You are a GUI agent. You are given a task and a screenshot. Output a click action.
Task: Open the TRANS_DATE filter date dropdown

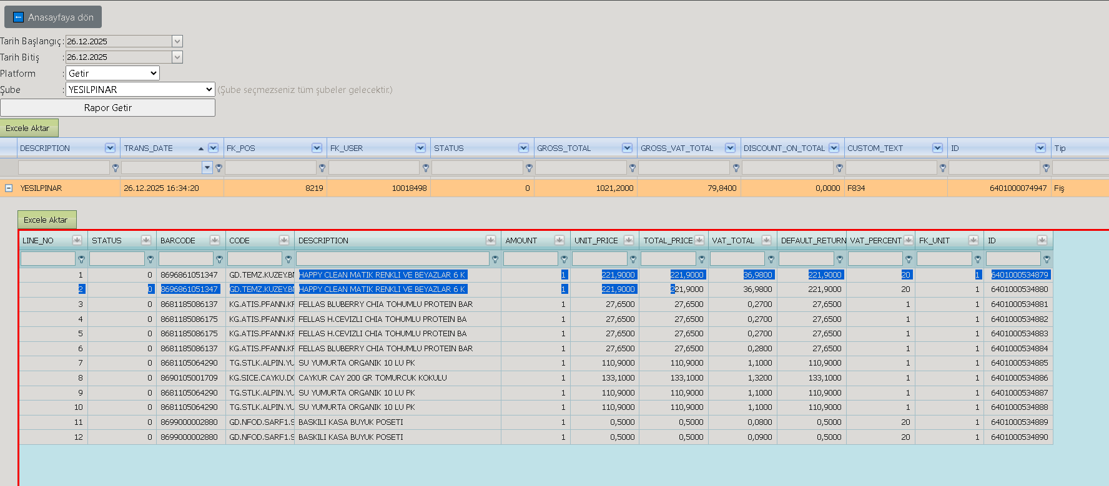point(207,167)
